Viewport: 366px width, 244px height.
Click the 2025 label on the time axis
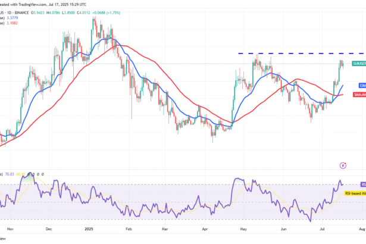[89, 228]
